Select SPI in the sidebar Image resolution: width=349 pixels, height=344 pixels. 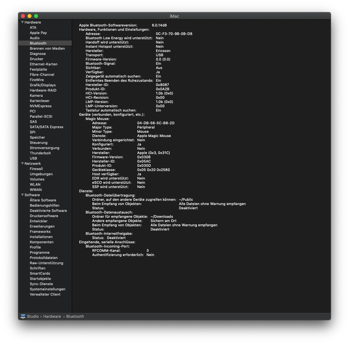(x=32, y=132)
